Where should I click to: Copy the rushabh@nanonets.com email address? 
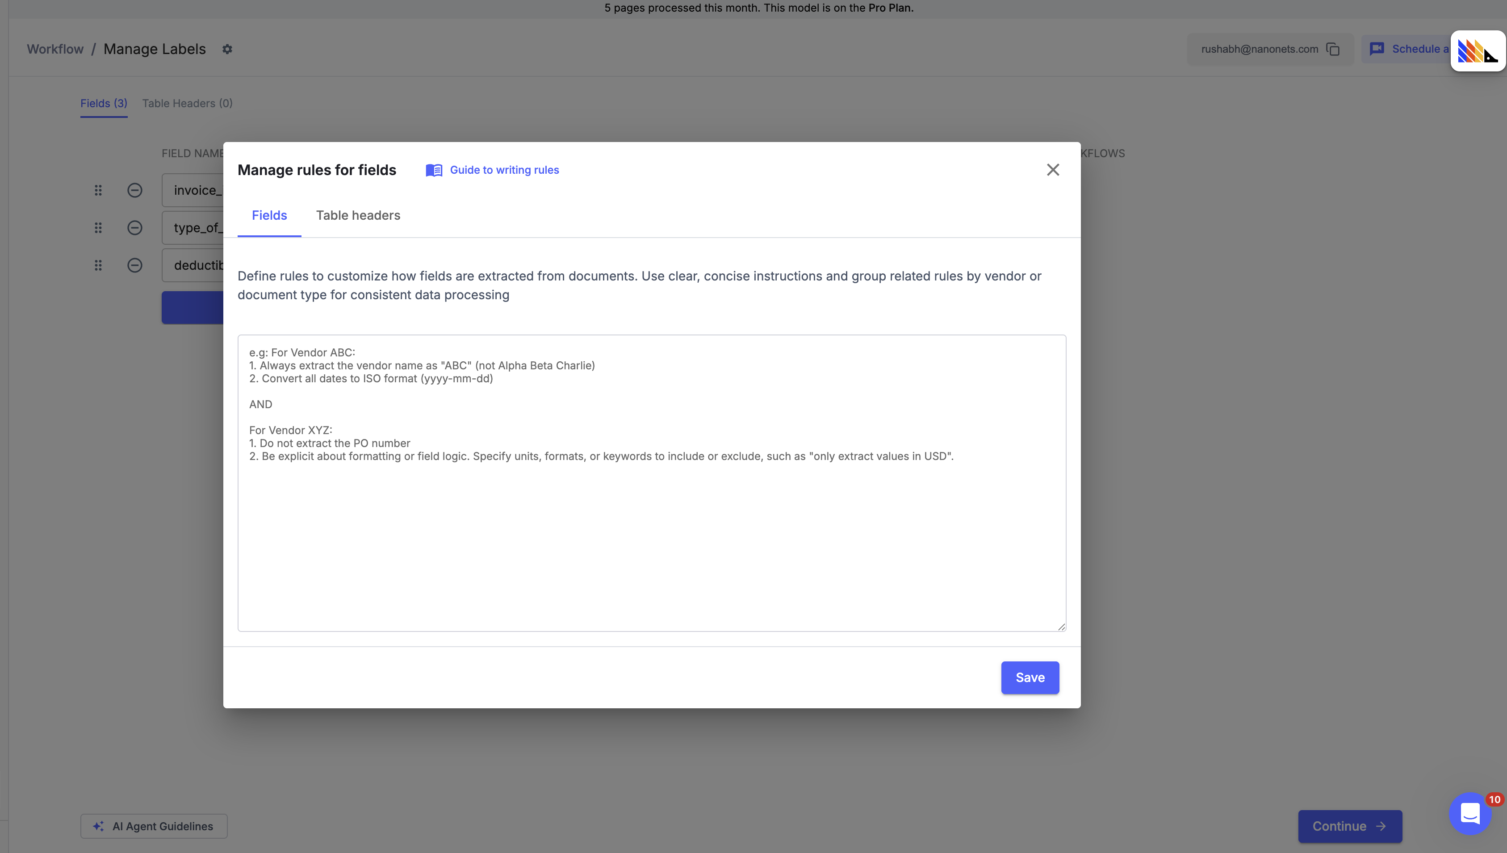(x=1332, y=49)
